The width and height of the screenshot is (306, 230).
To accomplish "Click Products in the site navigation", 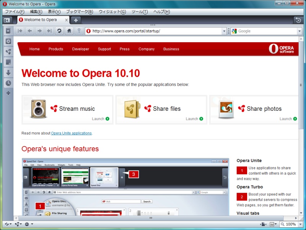I will point(56,49).
